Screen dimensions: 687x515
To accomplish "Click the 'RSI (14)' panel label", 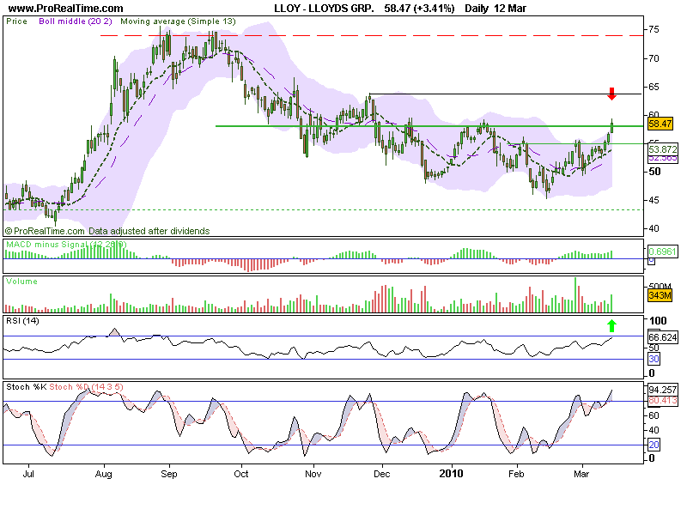I will pos(22,321).
